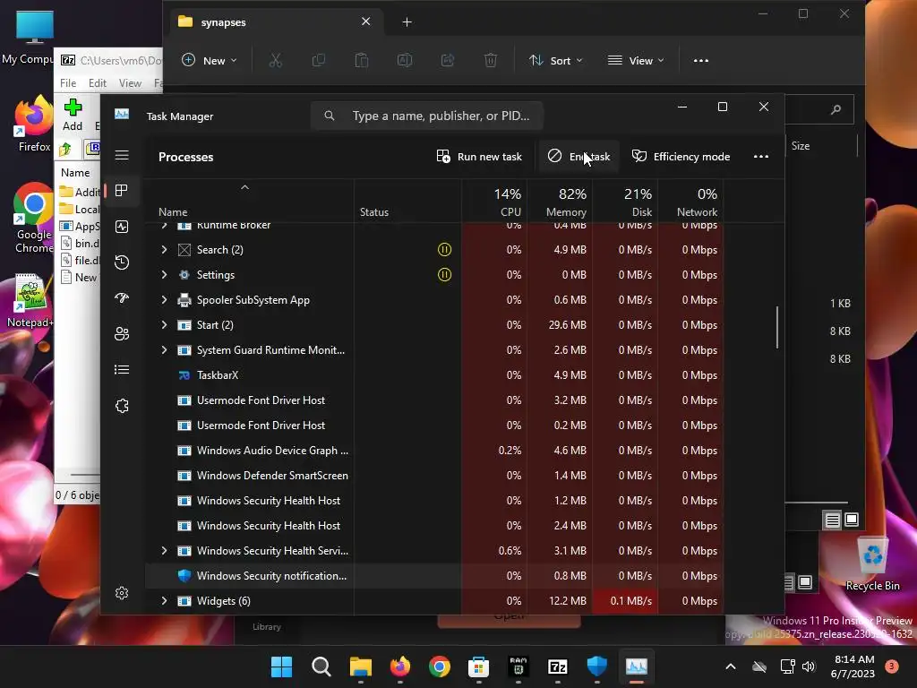
Task: Click Share icon in Explorer toolbar
Action: click(448, 60)
